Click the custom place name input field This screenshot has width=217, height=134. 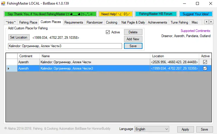(65, 46)
